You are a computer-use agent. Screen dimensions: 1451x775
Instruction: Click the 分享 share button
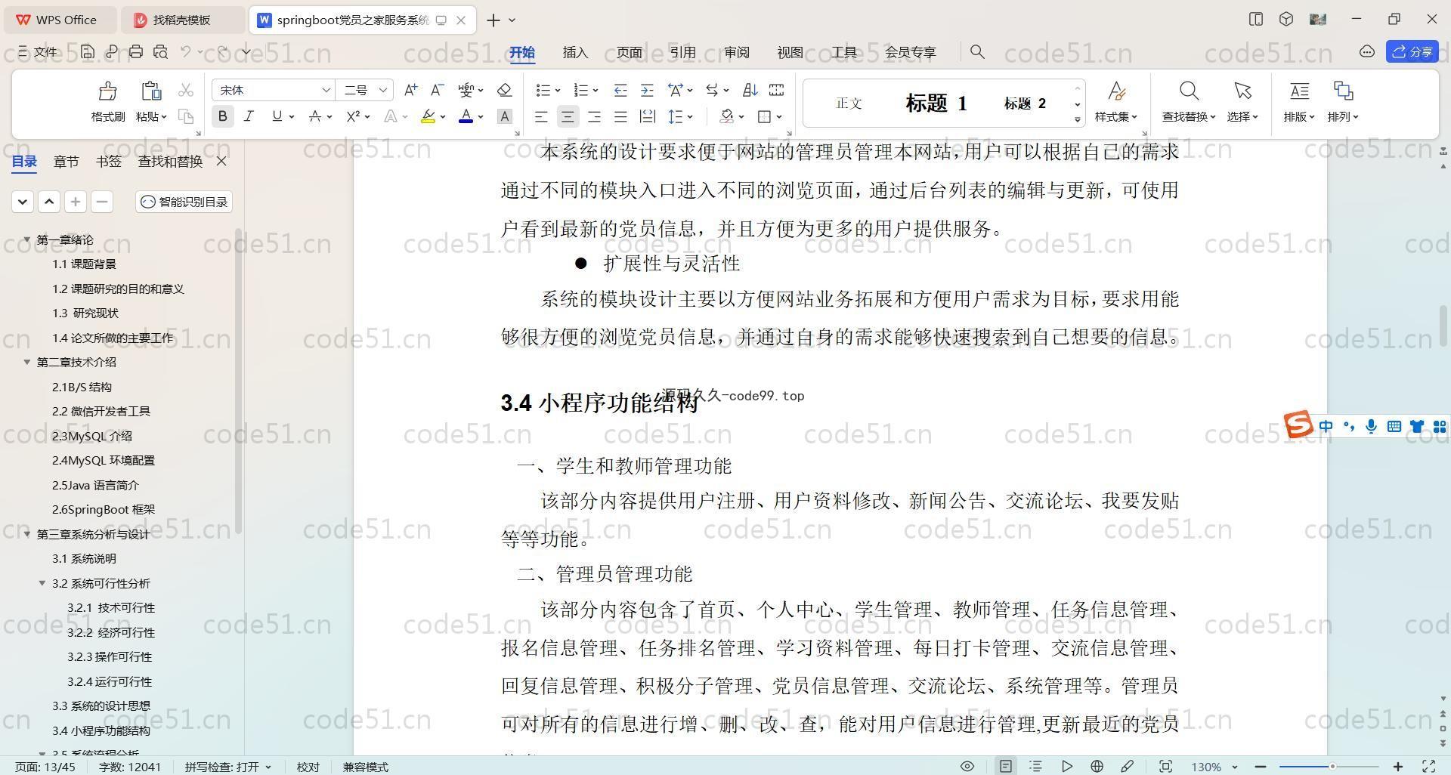pyautogui.click(x=1412, y=51)
